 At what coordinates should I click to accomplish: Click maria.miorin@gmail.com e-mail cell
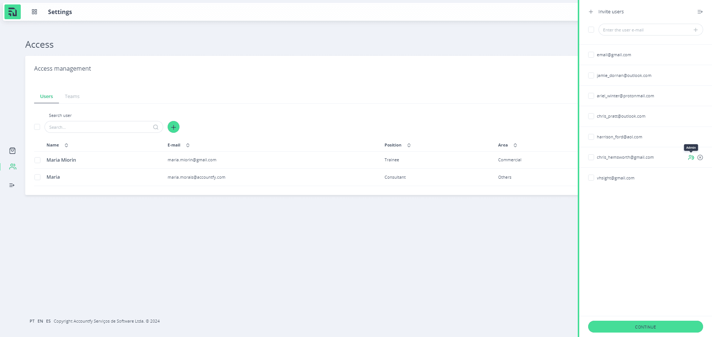click(192, 160)
